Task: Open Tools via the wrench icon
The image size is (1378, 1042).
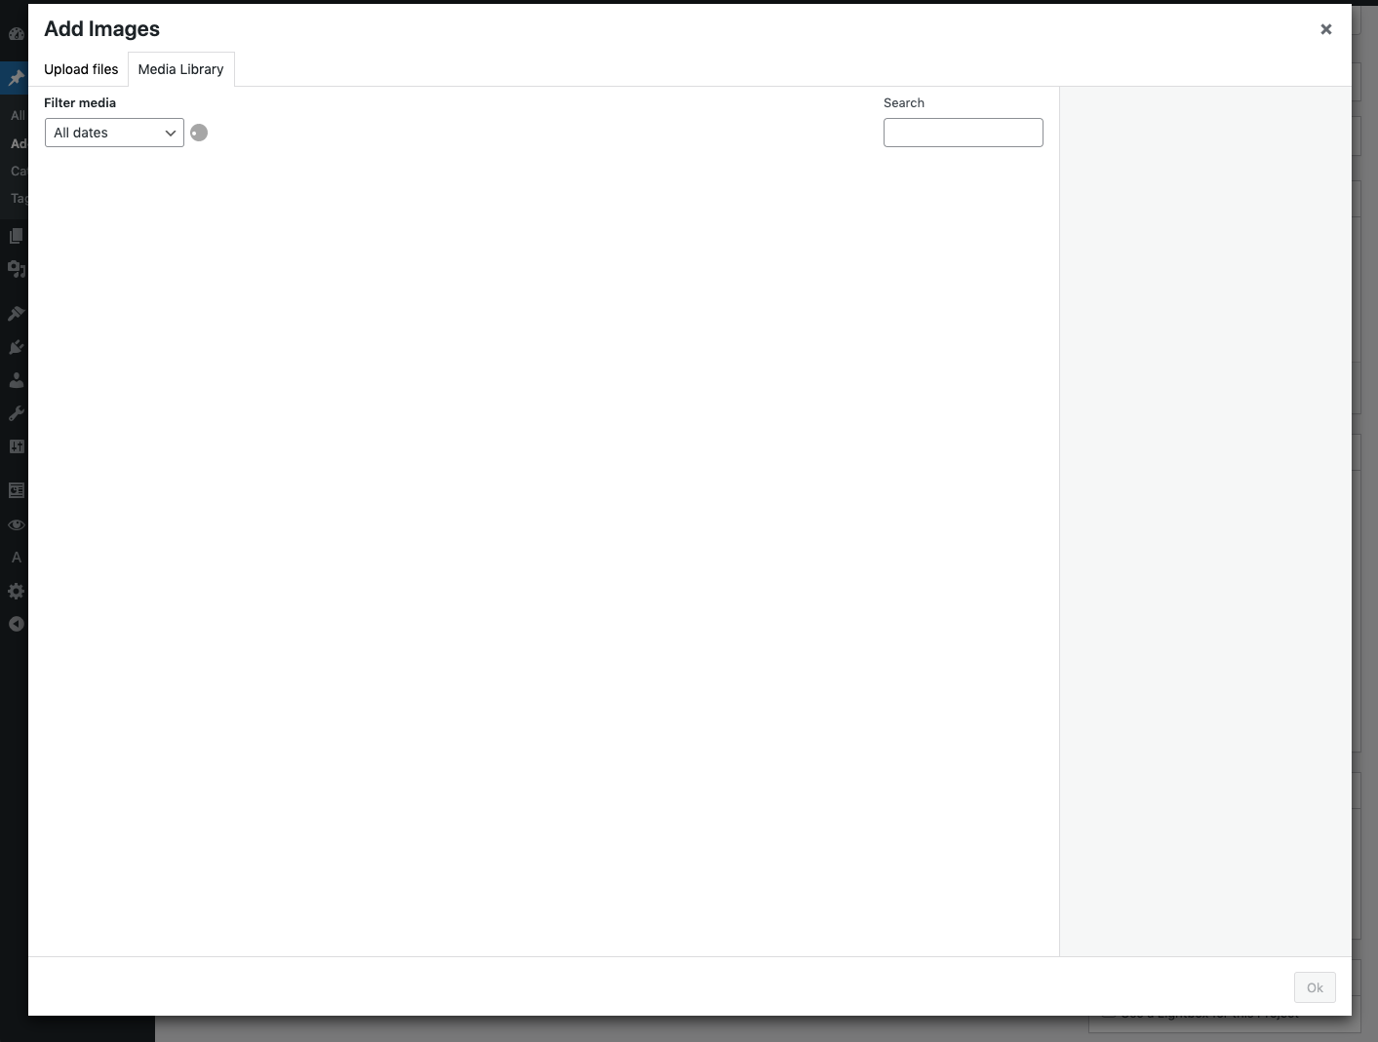Action: 16,413
